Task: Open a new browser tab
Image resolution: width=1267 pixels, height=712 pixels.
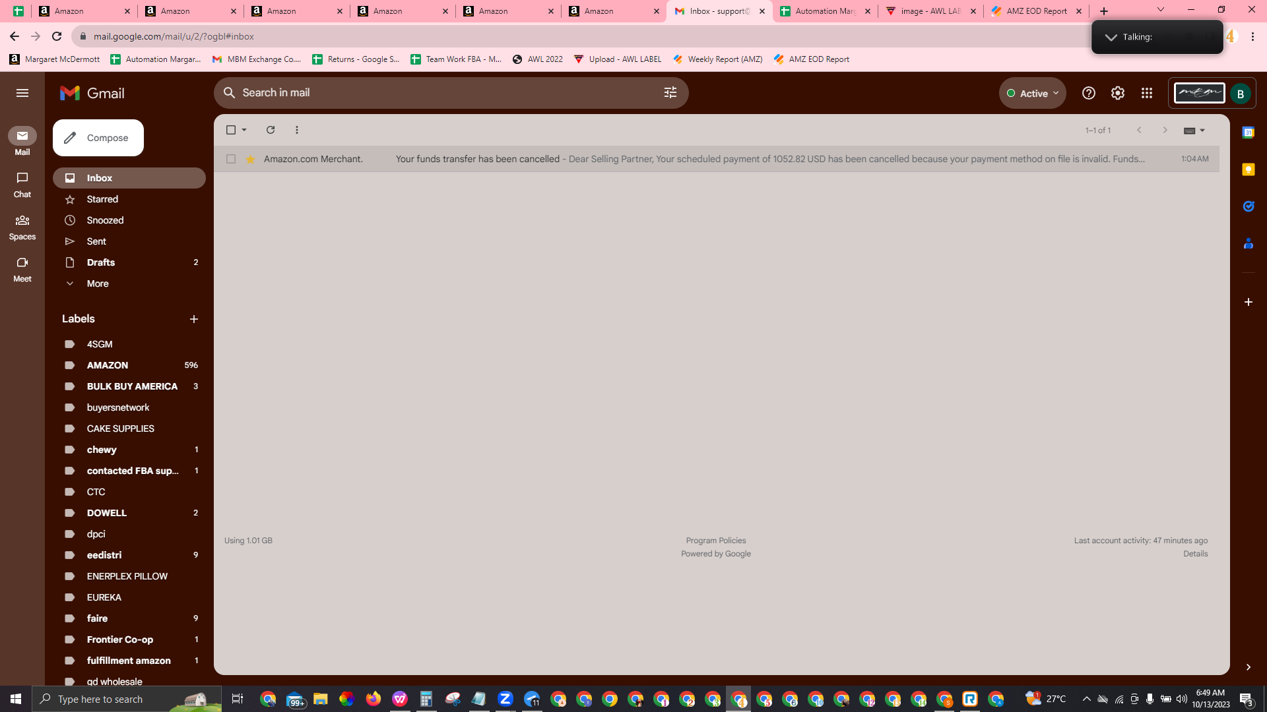Action: point(1104,11)
